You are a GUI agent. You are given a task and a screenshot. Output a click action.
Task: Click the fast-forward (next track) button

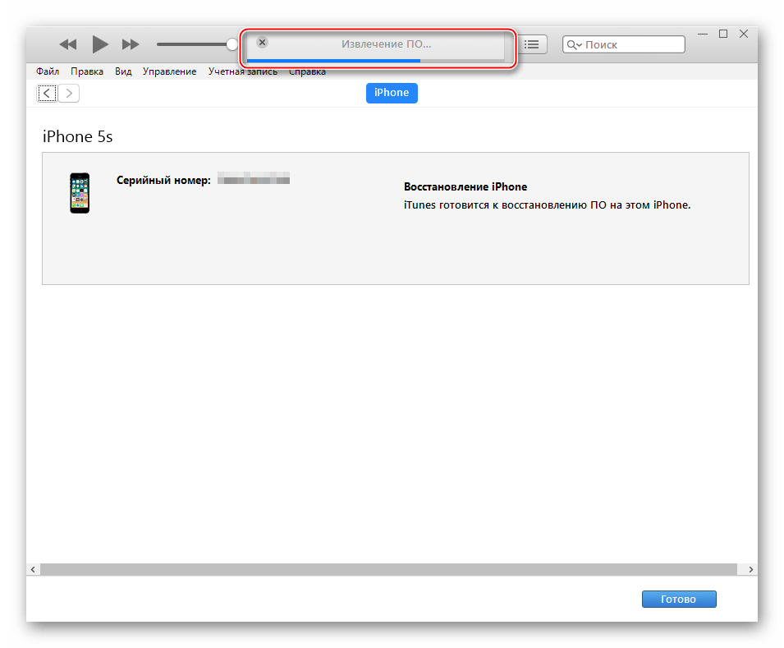(x=131, y=44)
